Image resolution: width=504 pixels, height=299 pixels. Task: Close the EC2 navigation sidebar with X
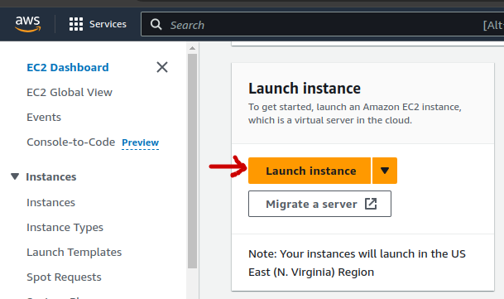(x=162, y=67)
